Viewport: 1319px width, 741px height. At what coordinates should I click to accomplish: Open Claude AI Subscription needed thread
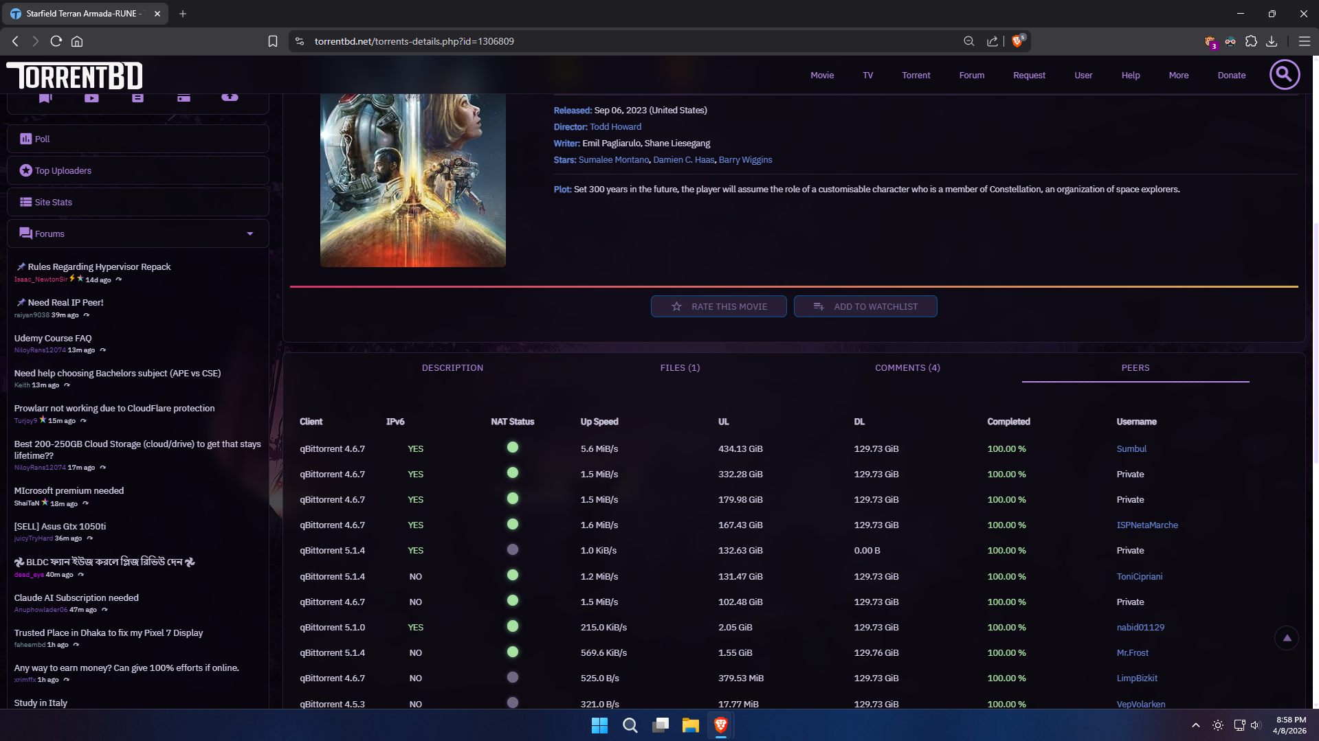coord(76,598)
